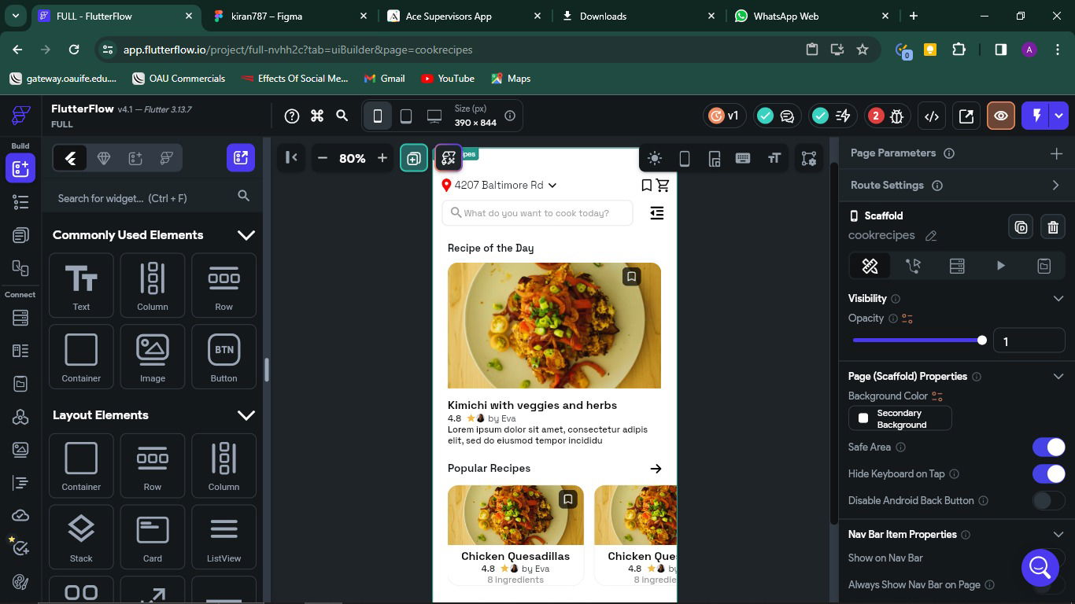Click the search magnifier in top toolbar
Image resolution: width=1075 pixels, height=604 pixels.
pos(342,116)
